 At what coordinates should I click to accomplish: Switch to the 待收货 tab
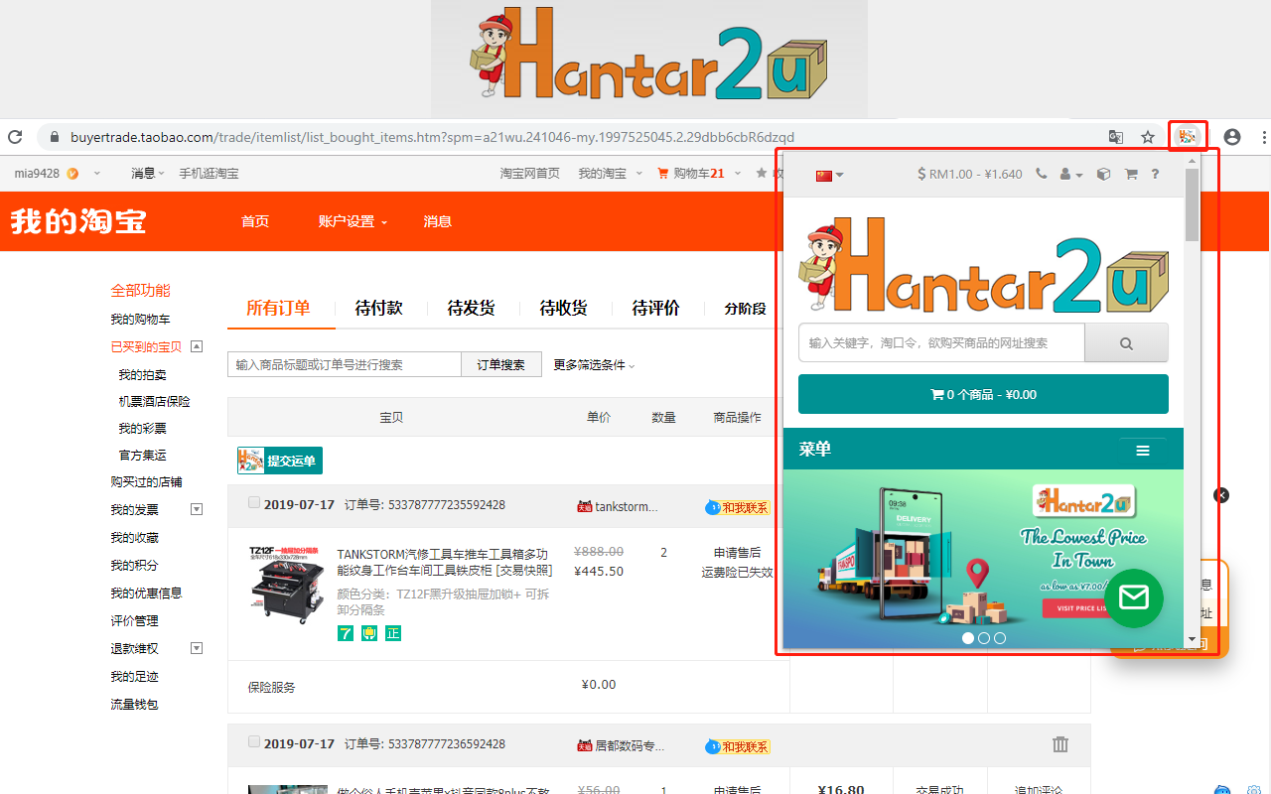[x=564, y=308]
